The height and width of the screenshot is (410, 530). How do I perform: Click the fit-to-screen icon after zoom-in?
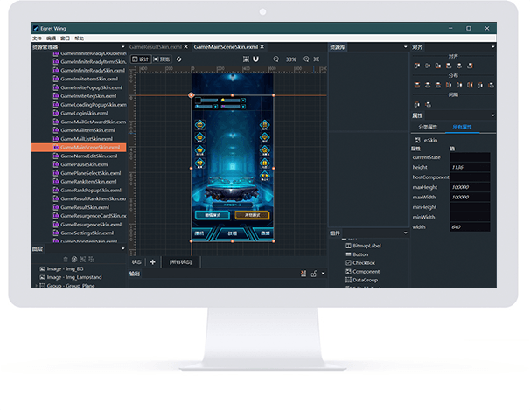[x=315, y=59]
